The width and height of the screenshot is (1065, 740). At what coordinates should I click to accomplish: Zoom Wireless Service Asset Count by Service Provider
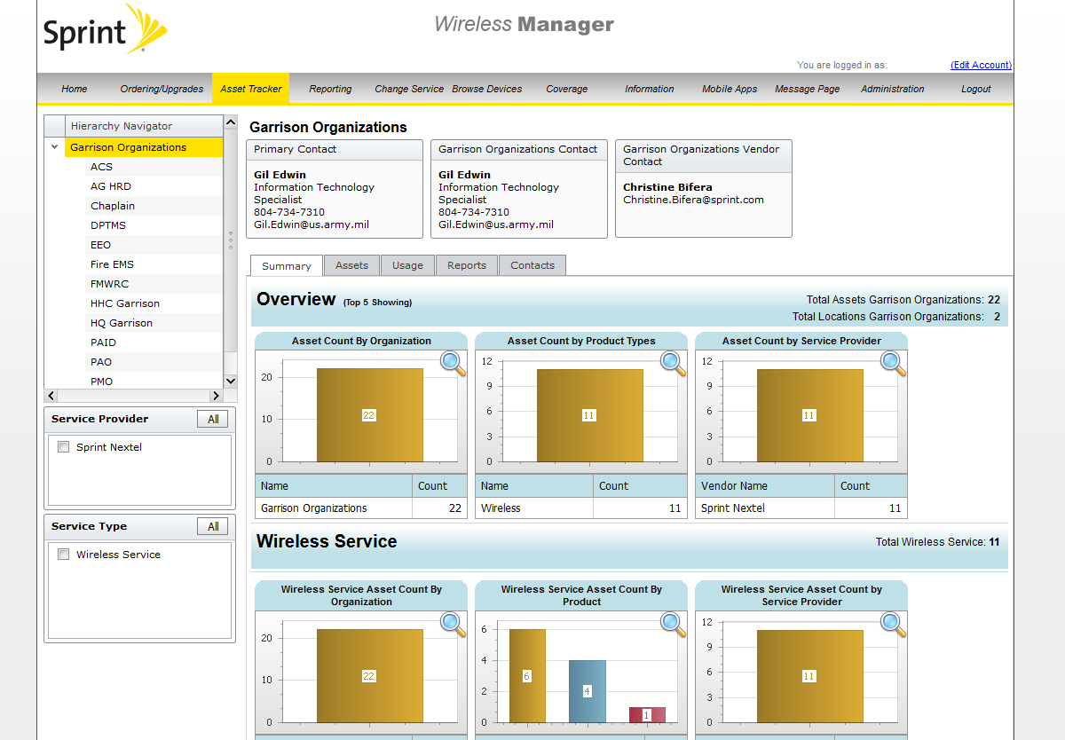tap(893, 624)
